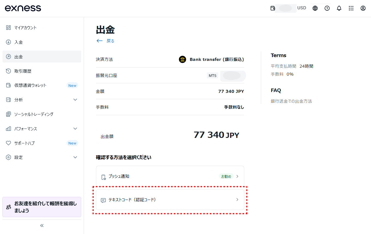This screenshot has width=371, height=234.
Task: Click the パフォーマンス bar chart icon
Action: pos(8,129)
